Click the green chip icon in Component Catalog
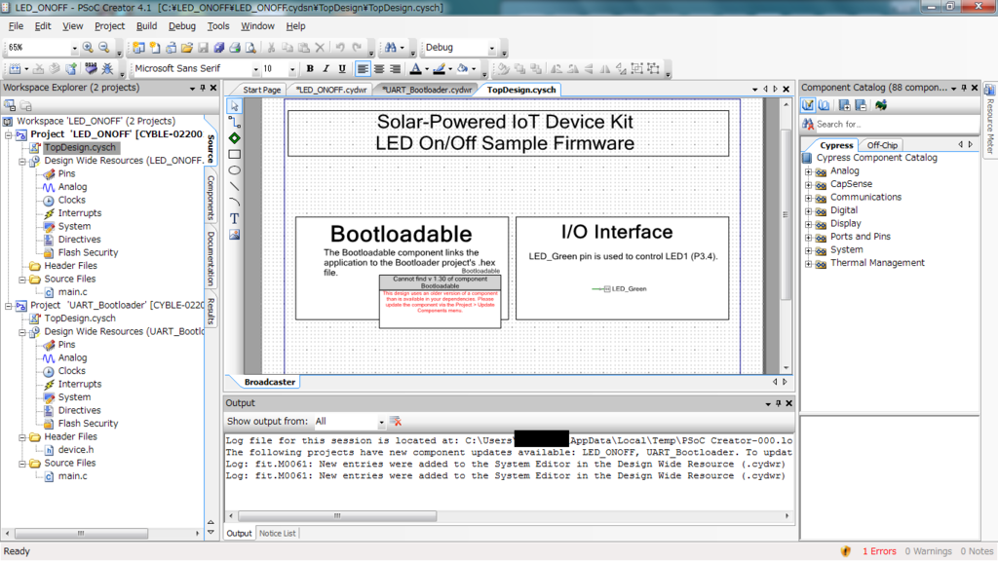The width and height of the screenshot is (998, 561). tap(881, 105)
